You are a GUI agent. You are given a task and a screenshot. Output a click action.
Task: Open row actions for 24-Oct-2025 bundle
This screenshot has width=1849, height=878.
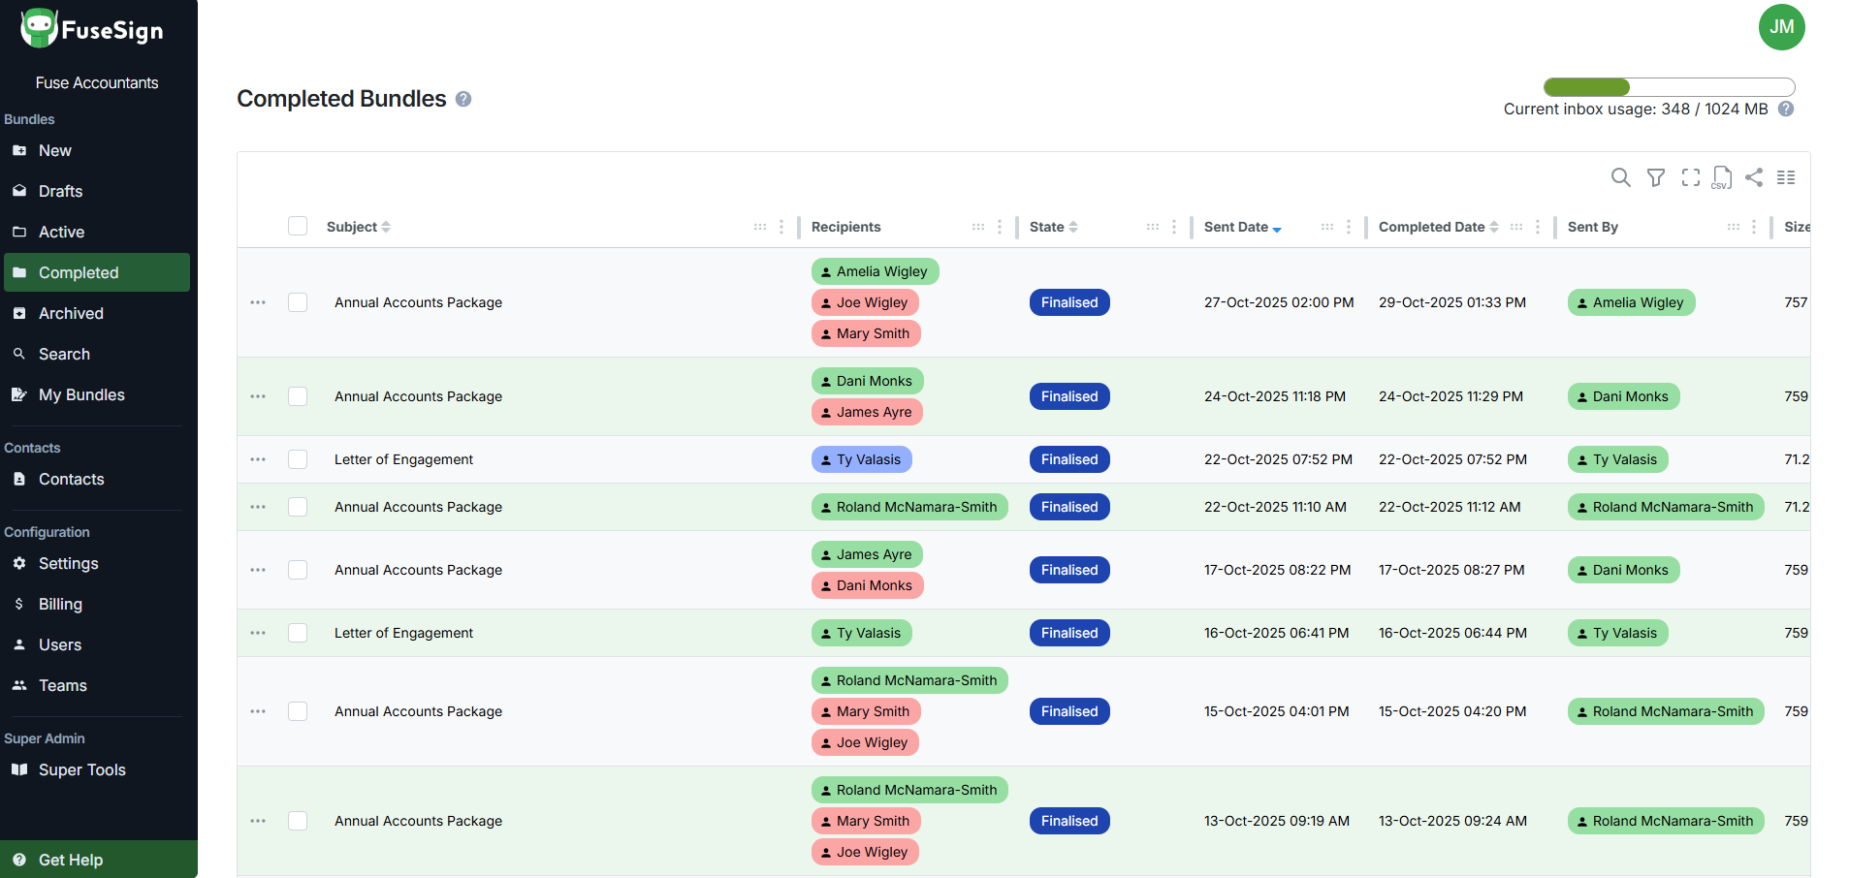(x=258, y=396)
